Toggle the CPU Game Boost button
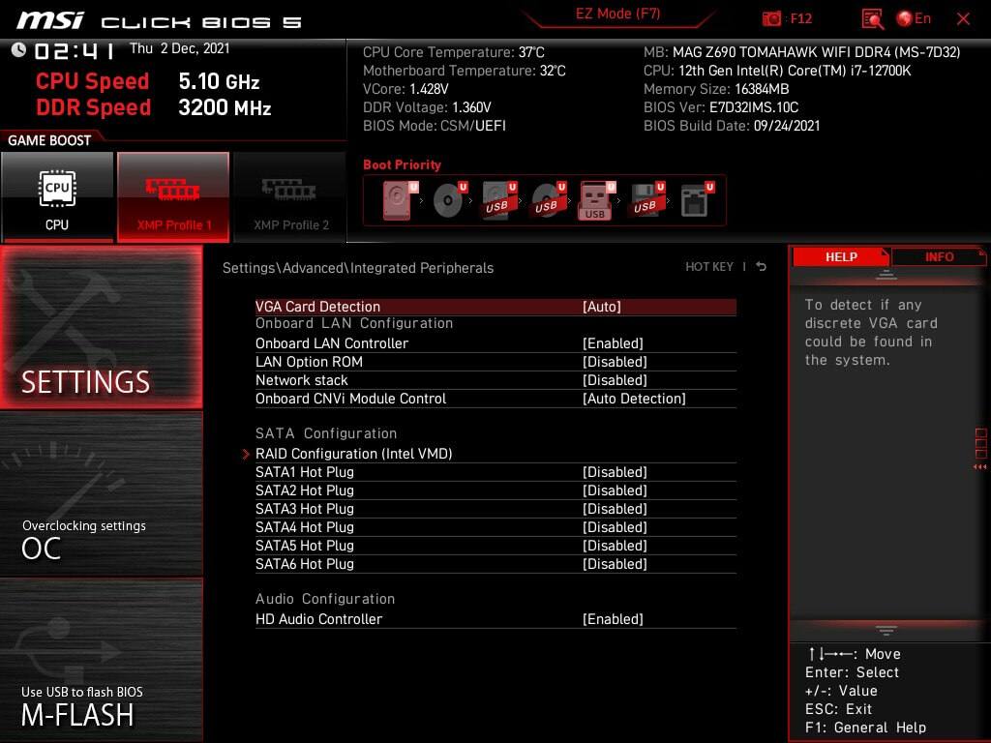991x743 pixels. coord(57,196)
